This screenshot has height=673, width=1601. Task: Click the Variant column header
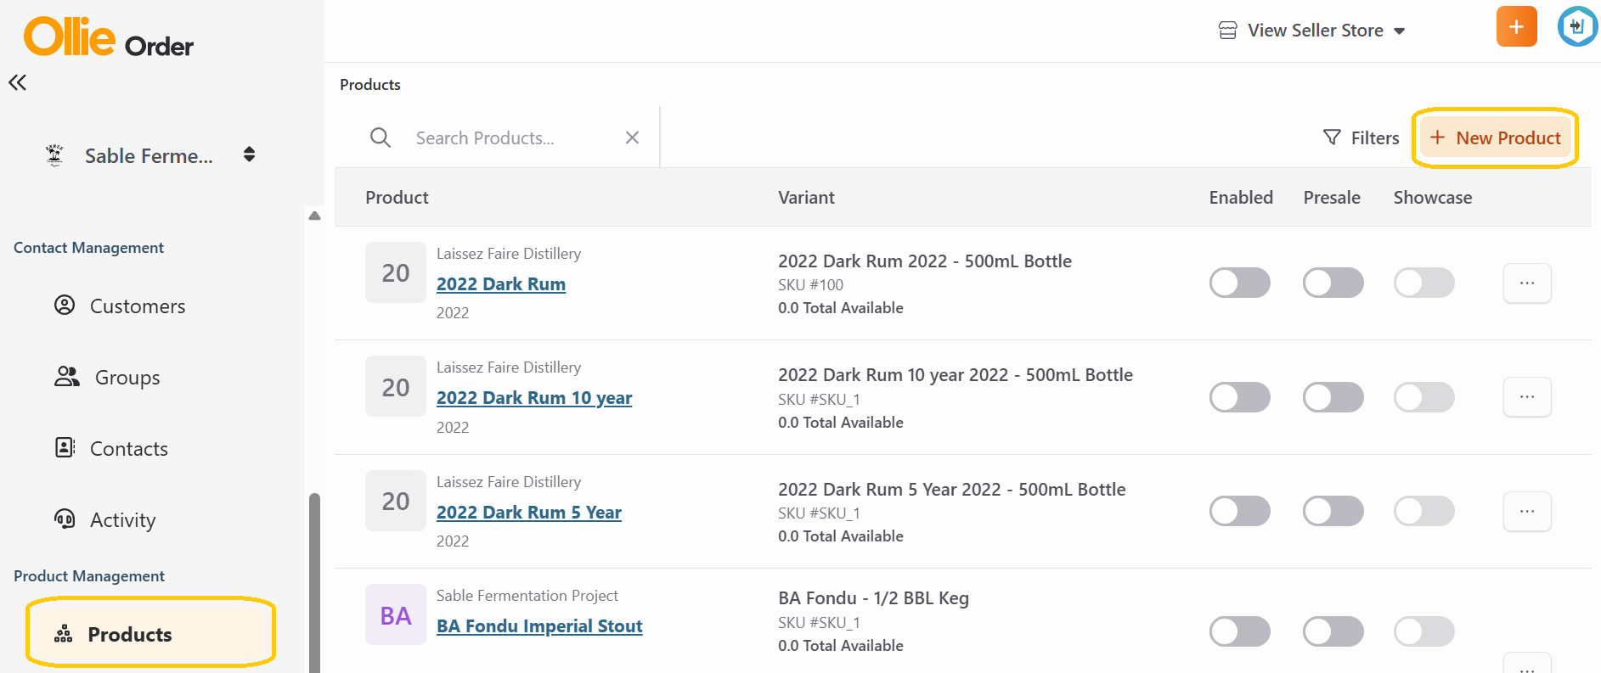click(x=806, y=197)
